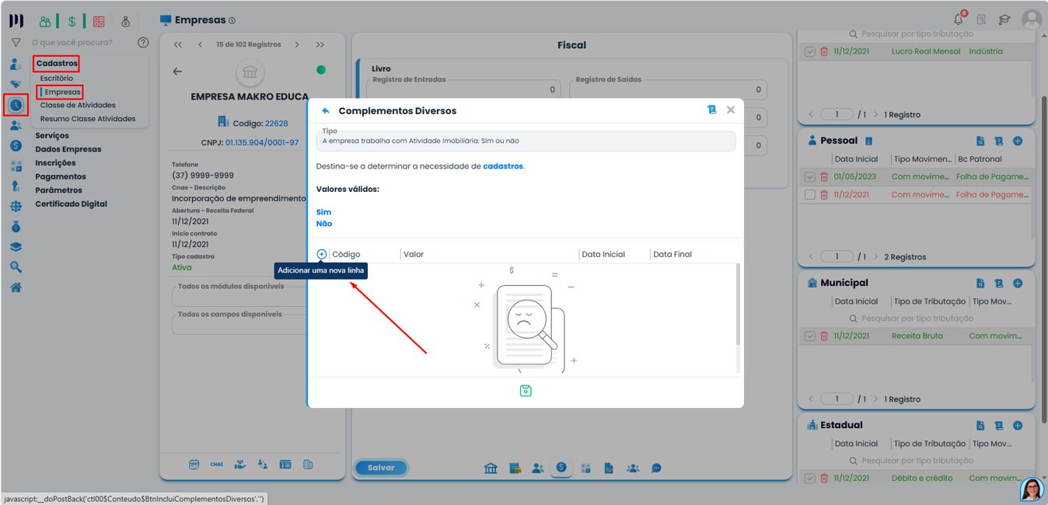Open the scroll icon in dialog header

point(711,110)
